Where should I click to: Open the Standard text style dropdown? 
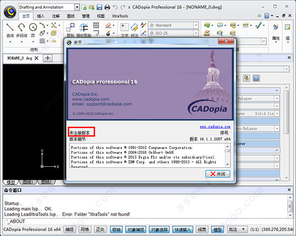tap(196, 25)
